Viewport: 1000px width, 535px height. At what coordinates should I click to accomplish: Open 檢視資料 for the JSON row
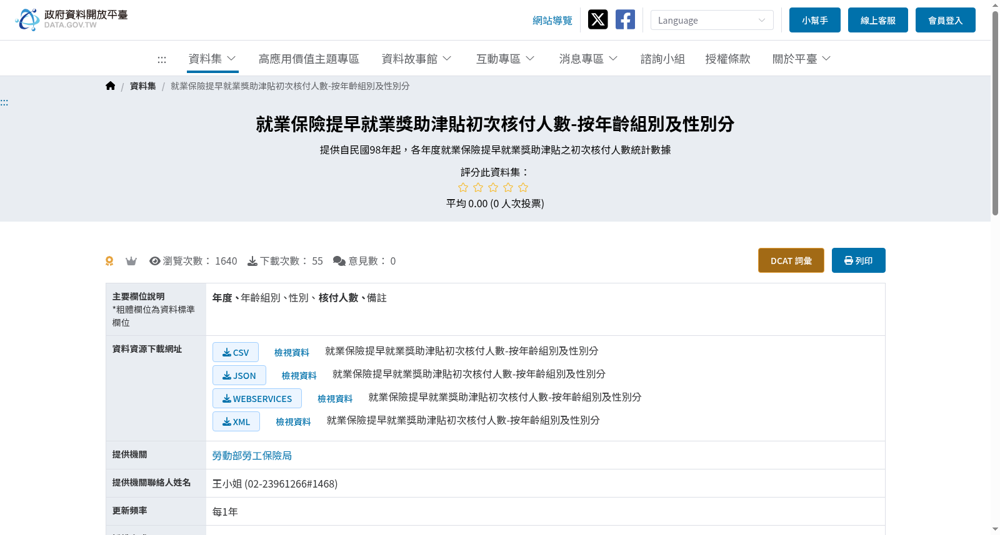299,376
